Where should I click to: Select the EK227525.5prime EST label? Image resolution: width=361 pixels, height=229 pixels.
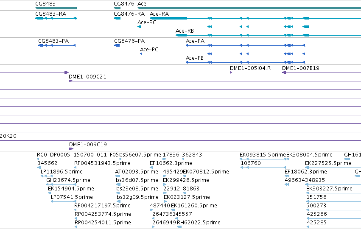pos(328,163)
